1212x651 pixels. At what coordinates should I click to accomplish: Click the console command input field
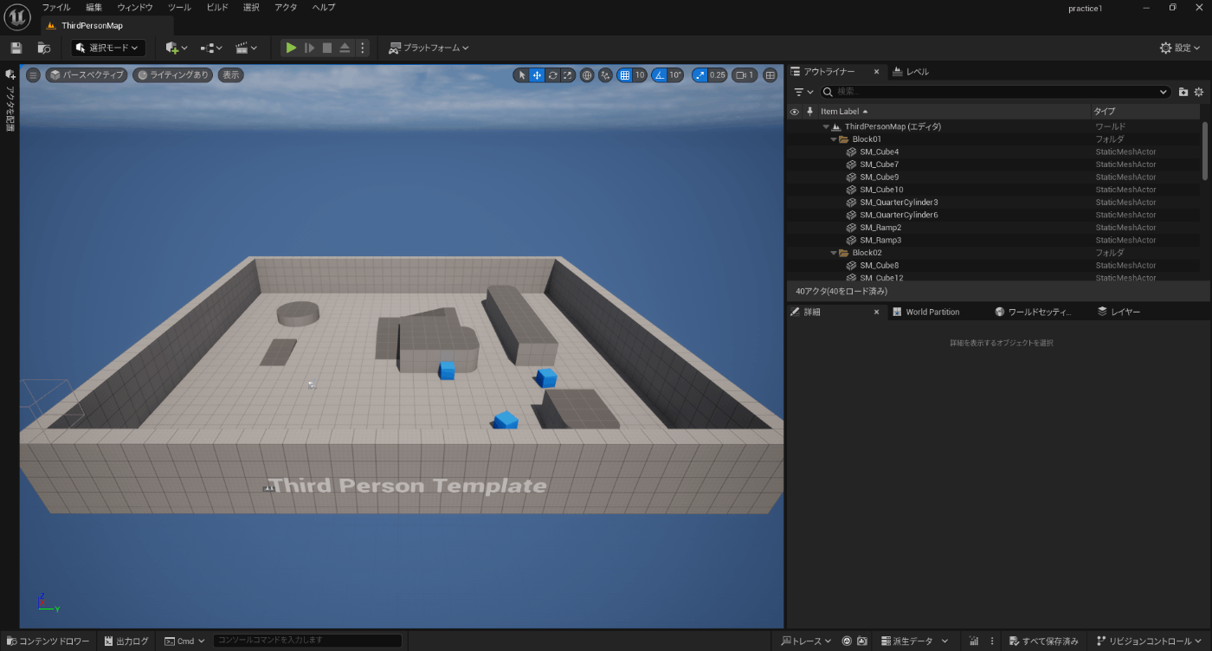(x=307, y=641)
